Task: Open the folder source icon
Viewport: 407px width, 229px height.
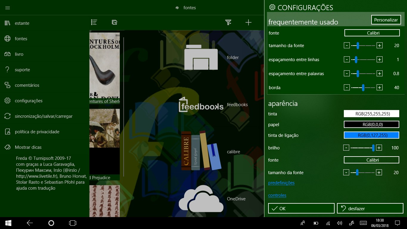Action: [201, 57]
